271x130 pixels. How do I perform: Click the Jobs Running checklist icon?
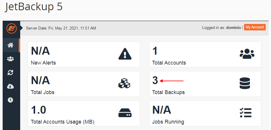(x=246, y=113)
